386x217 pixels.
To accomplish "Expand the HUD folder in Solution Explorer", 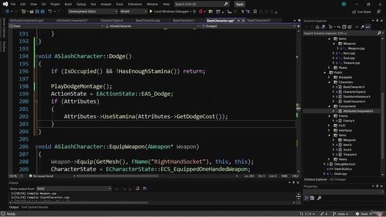I will [329, 125].
